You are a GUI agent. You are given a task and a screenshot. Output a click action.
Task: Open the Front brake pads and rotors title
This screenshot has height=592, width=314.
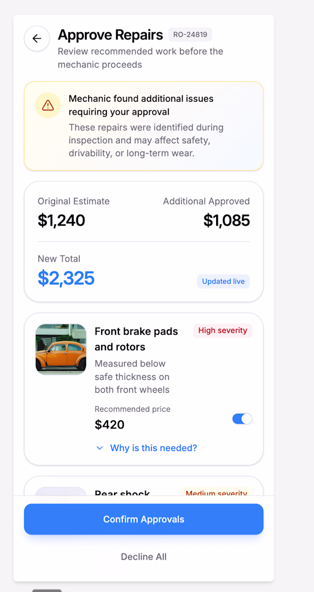[x=136, y=339]
